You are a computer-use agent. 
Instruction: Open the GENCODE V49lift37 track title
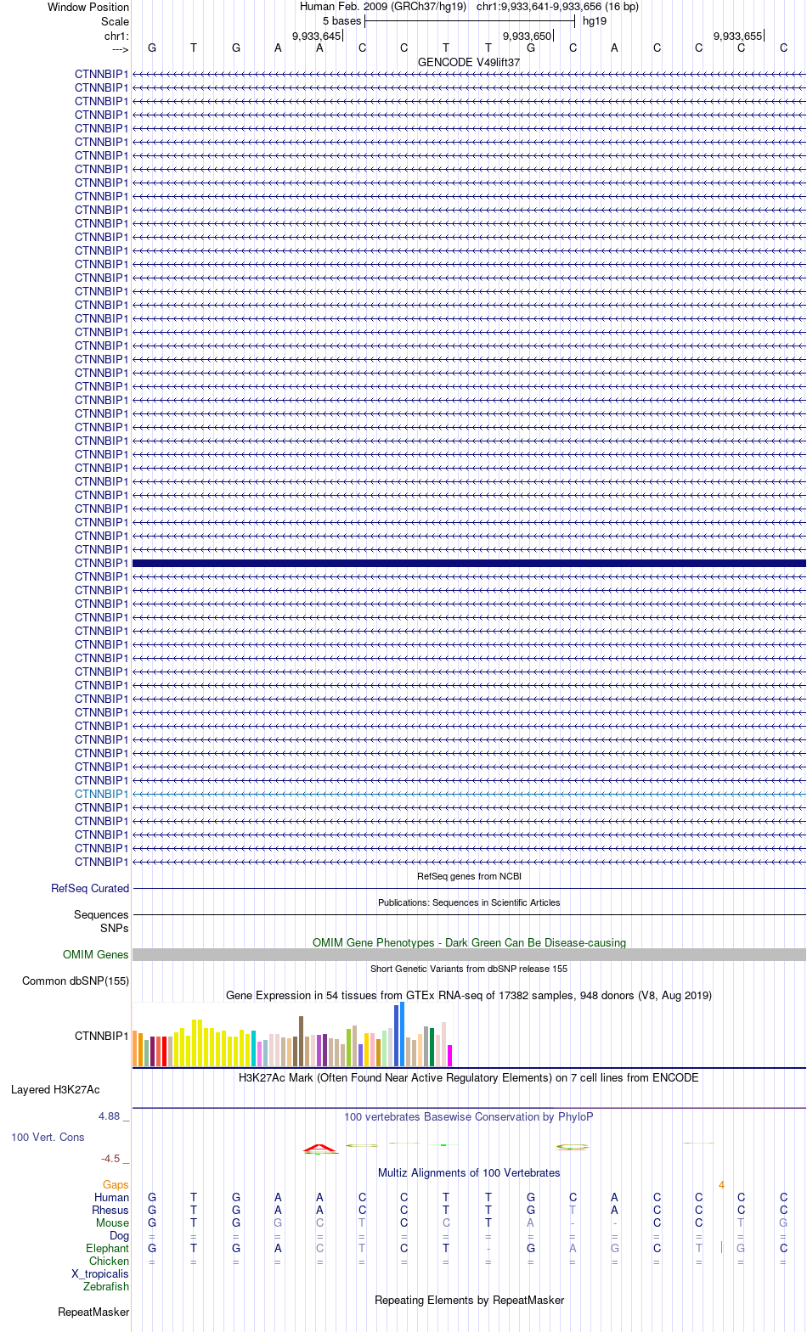[469, 62]
